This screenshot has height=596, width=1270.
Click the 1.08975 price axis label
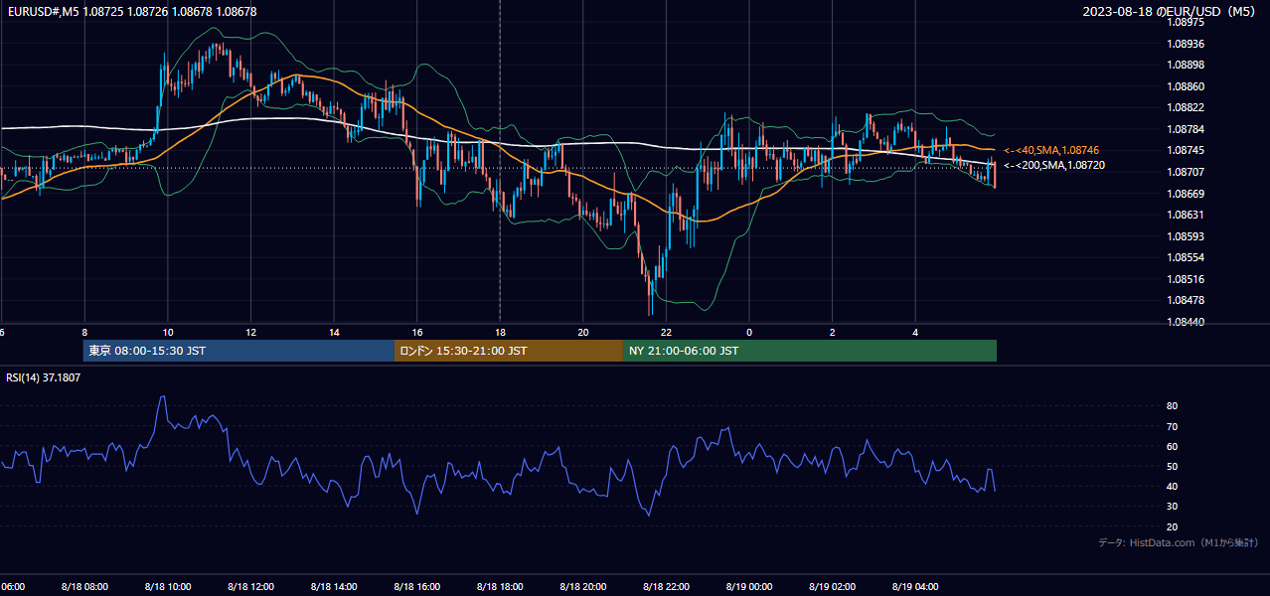tap(1186, 22)
